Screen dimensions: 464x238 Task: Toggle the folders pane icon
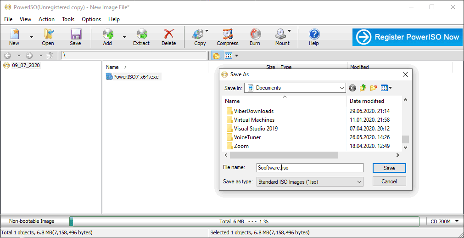pyautogui.click(x=217, y=56)
